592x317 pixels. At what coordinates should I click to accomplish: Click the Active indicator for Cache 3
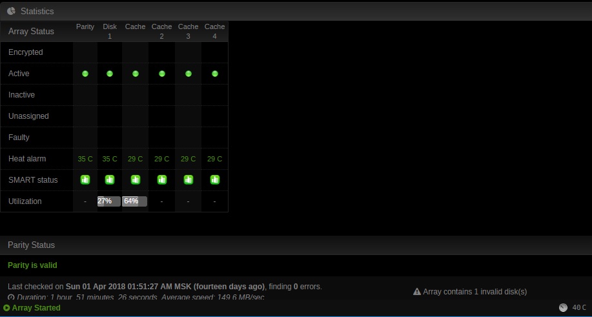[188, 74]
